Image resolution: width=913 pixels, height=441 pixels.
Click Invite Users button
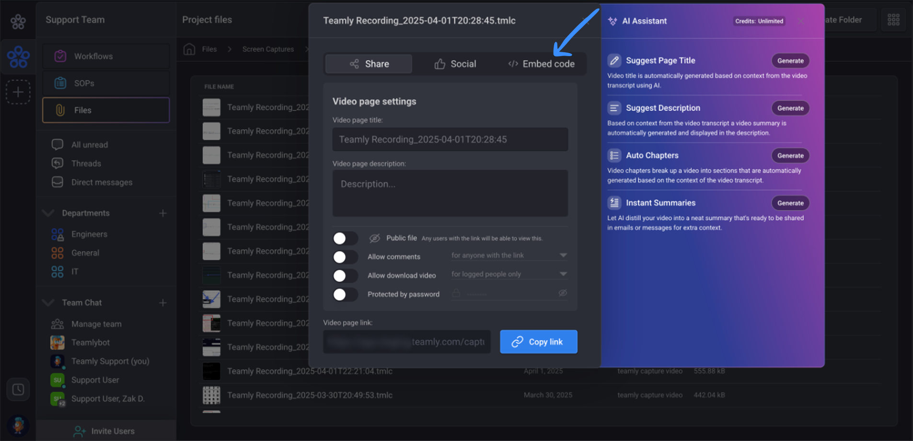(x=105, y=431)
